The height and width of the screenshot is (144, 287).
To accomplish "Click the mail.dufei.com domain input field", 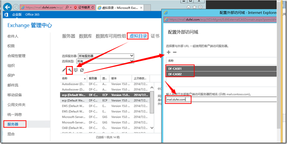I will (x=221, y=100).
